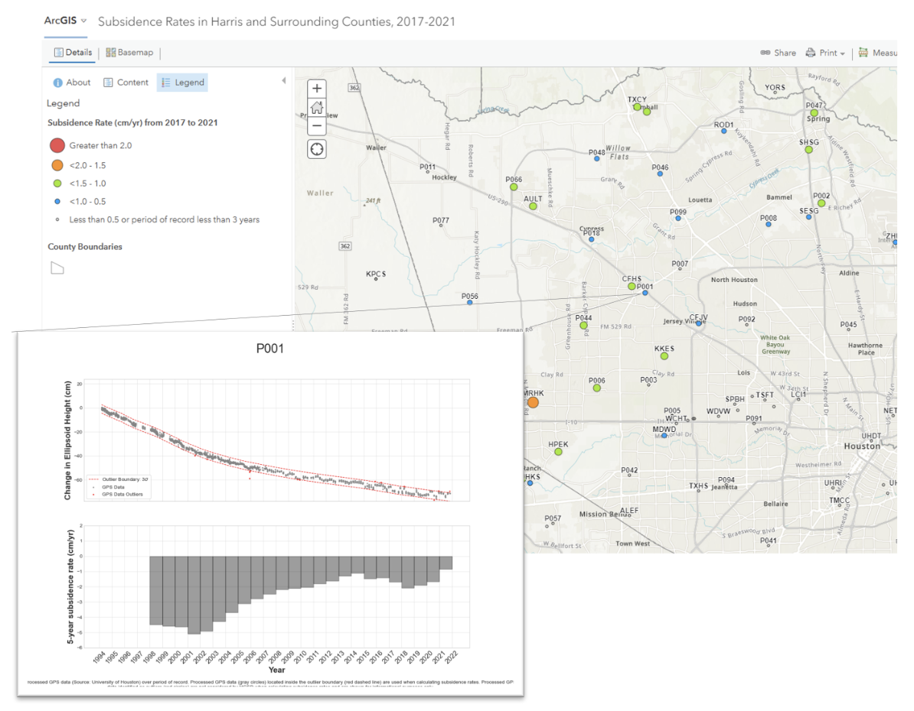Screen dimensions: 914x711
Task: Select the P002 green station marker
Action: (x=821, y=203)
